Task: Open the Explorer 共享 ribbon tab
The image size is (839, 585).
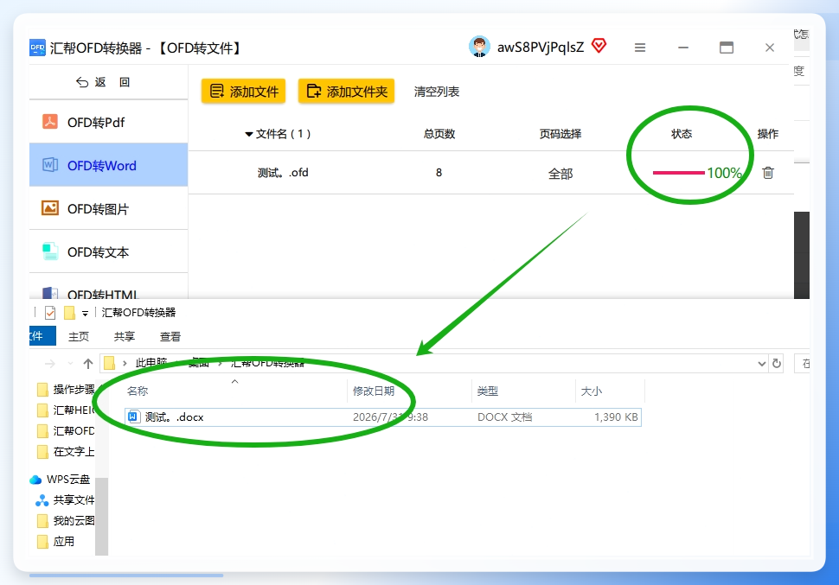Action: pos(125,337)
